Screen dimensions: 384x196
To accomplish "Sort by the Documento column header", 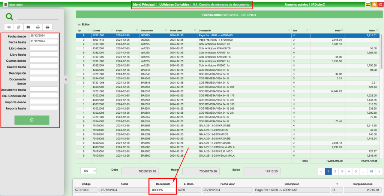I will (x=154, y=31).
